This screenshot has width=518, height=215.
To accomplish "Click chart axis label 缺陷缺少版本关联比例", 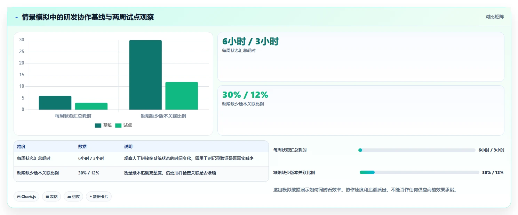I will click(164, 116).
